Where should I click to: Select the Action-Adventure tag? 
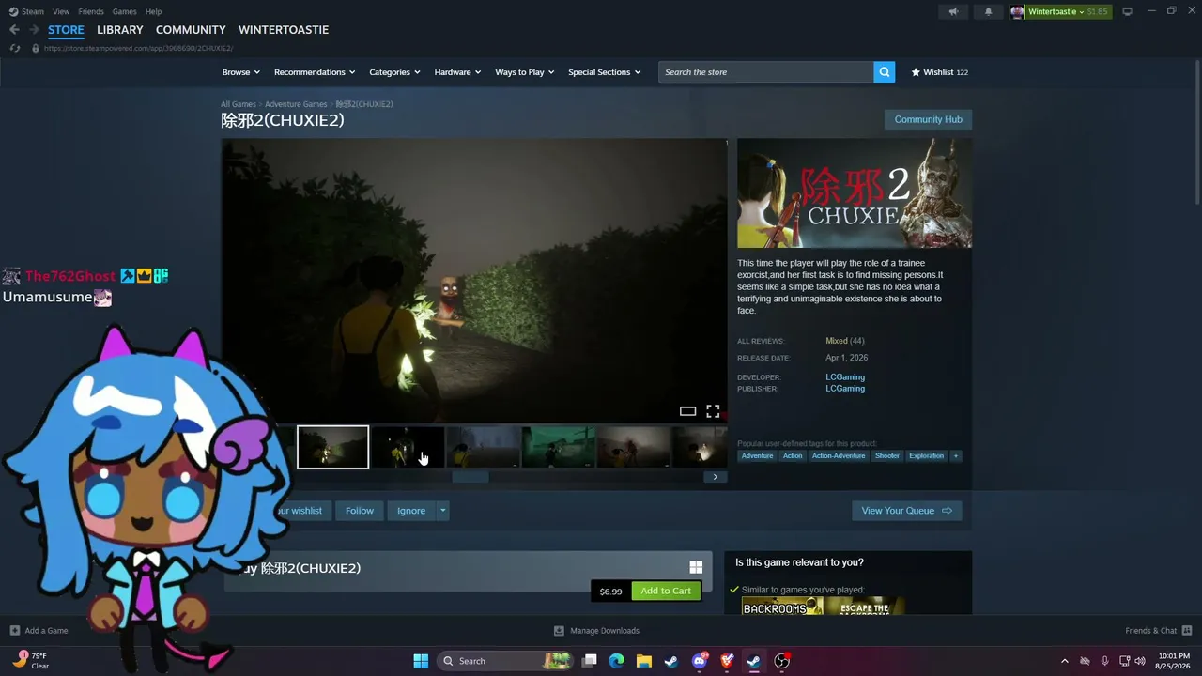839,456
